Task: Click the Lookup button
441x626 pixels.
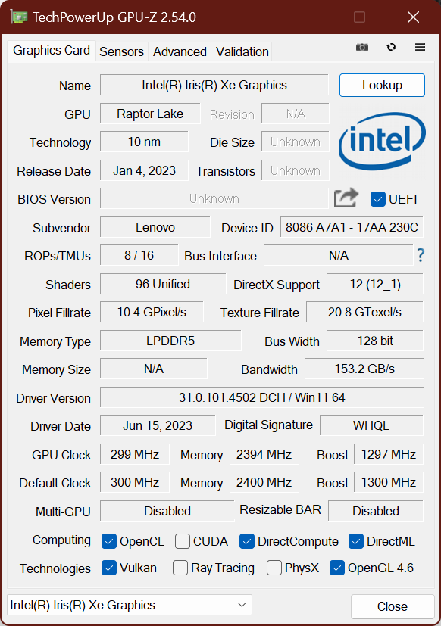Action: 382,85
